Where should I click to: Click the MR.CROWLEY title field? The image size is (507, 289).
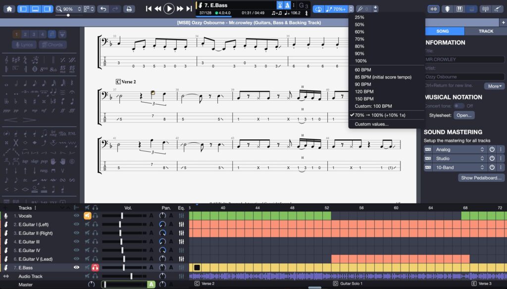tap(464, 59)
